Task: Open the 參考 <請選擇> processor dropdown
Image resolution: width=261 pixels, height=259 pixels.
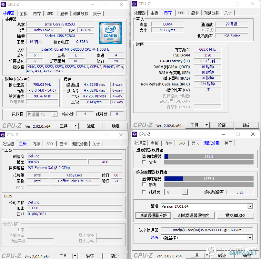Action: coord(250,237)
